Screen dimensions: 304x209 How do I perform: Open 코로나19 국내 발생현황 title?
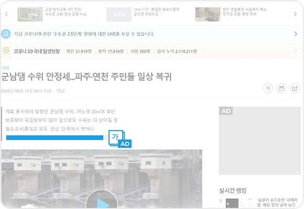[37, 51]
